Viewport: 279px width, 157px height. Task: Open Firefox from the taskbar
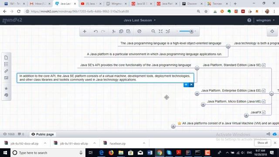111,153
